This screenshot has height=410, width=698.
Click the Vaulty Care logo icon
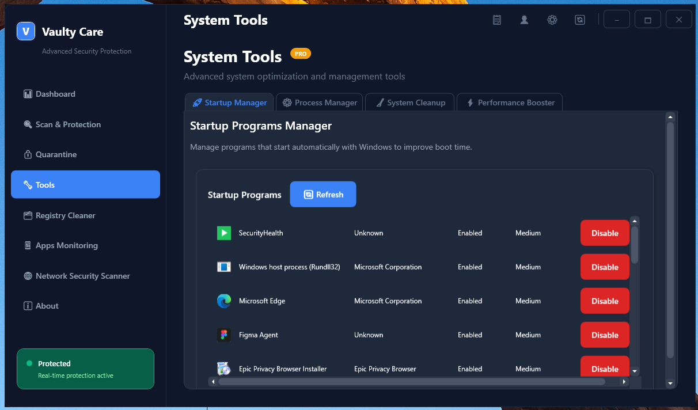[x=26, y=31]
